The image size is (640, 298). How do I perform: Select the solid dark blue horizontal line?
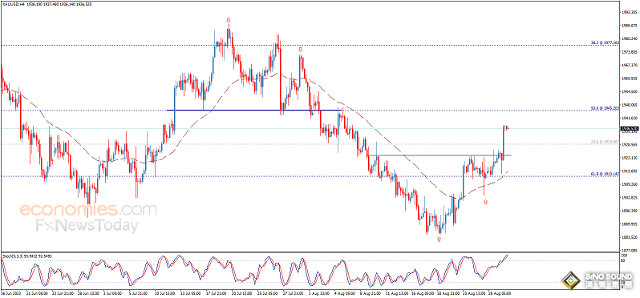pyautogui.click(x=254, y=110)
